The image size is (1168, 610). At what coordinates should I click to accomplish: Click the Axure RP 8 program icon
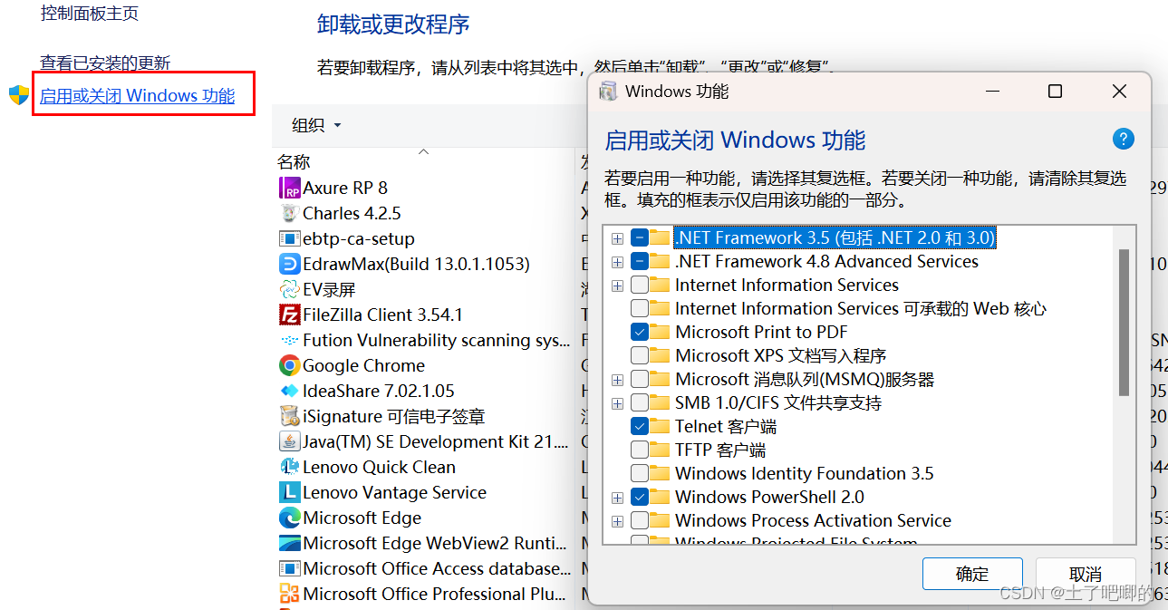(x=290, y=188)
